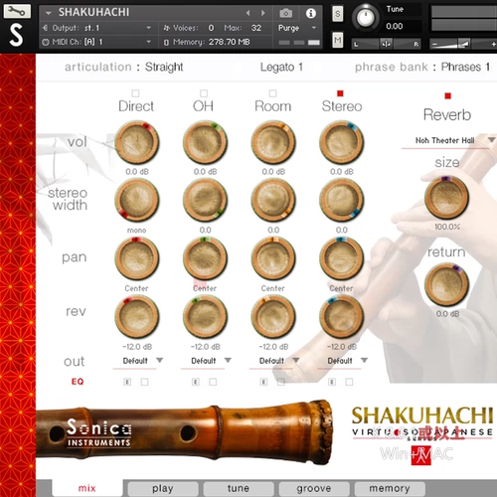Click the header pan L-R slider
The image size is (497, 497).
pos(386,44)
